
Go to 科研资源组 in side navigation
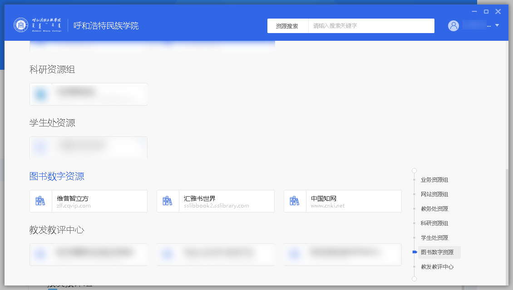pos(434,223)
